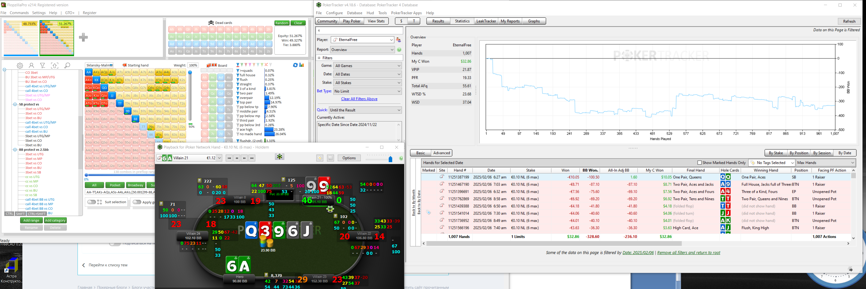Check Show Marked Hands Only checkbox
This screenshot has width=866, height=289.
(x=700, y=163)
